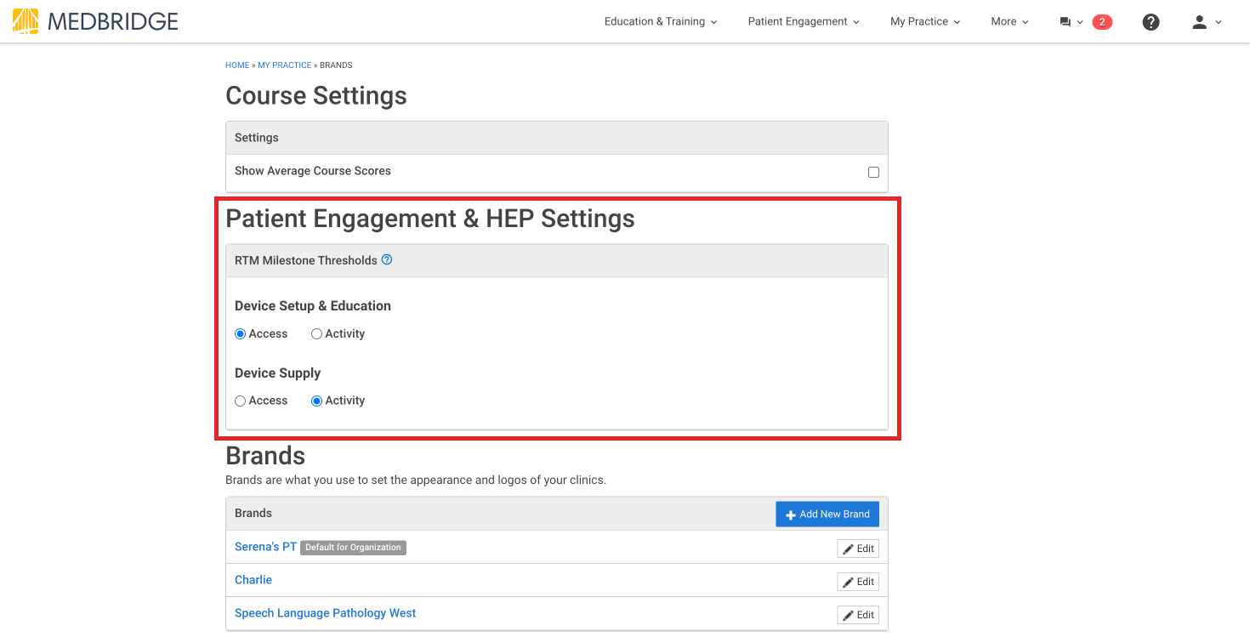Select Access under Device Setup & Education
1250x637 pixels.
(241, 334)
